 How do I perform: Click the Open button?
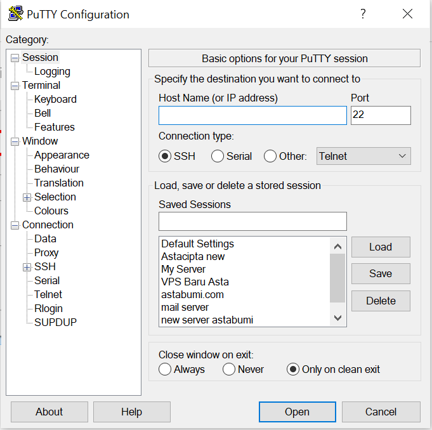coord(297,412)
